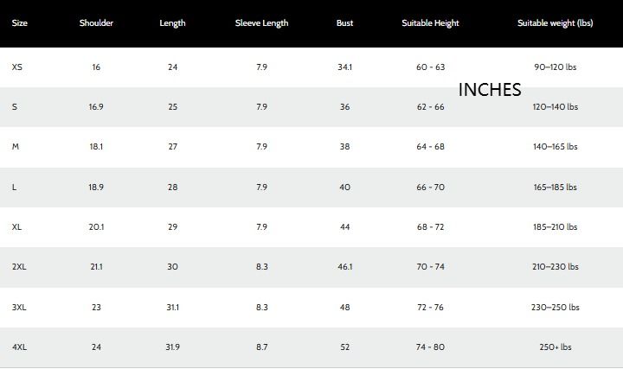This screenshot has height=369, width=623.
Task: Select the Length column header
Action: tap(172, 23)
